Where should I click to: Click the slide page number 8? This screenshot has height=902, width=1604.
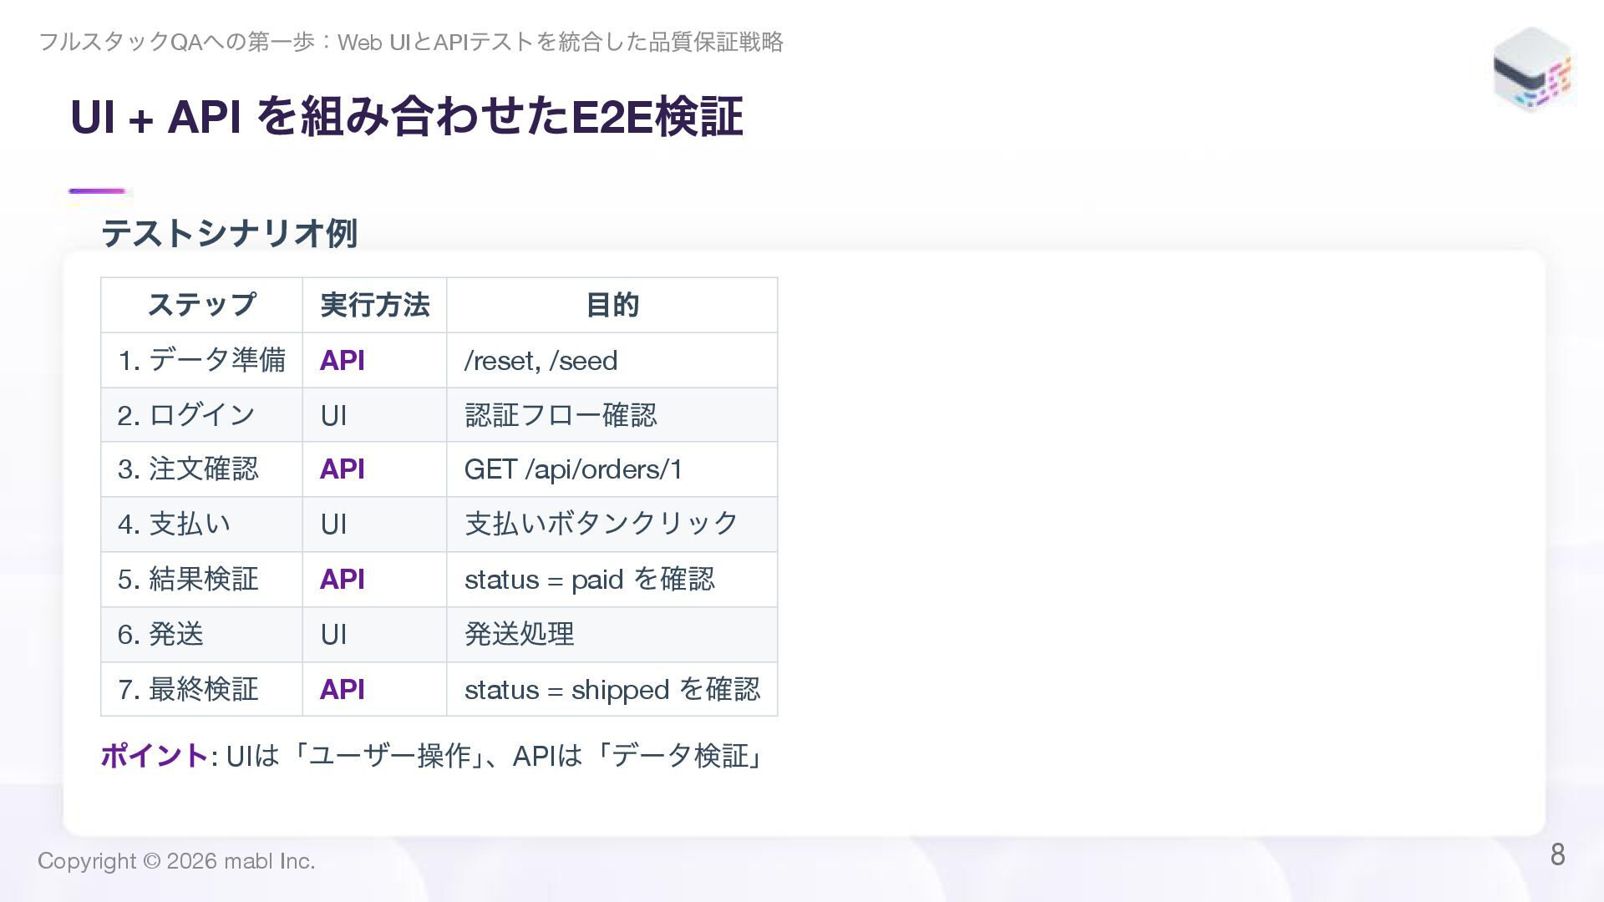click(x=1557, y=854)
